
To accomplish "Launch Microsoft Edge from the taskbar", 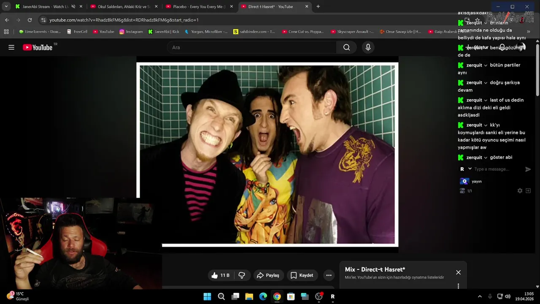I will pos(263,296).
